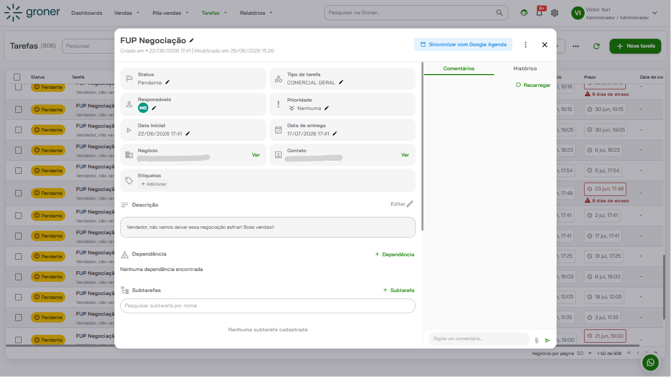
Task: Click the search magnifier icon
Action: coord(500,13)
